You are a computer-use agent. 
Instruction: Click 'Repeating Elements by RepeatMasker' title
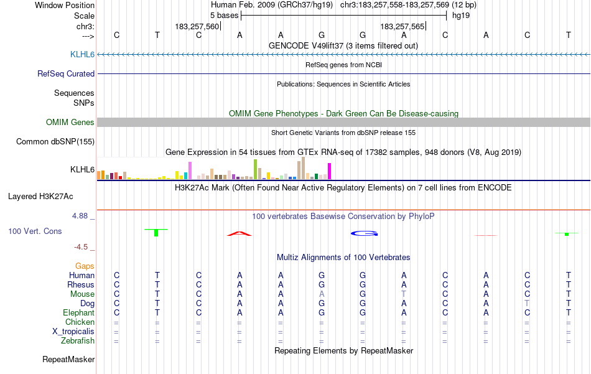343,351
